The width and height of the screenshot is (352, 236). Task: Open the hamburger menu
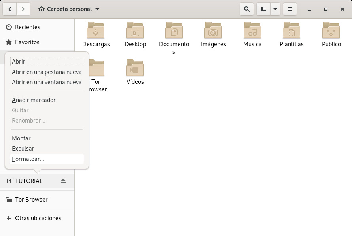(x=290, y=9)
